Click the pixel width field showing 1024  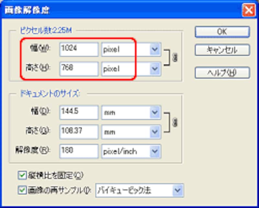coord(79,49)
